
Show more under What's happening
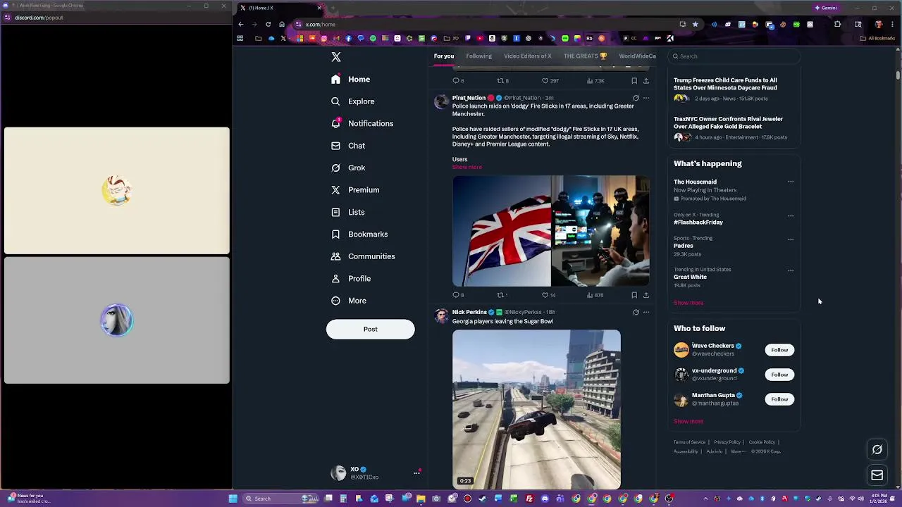[x=688, y=303]
